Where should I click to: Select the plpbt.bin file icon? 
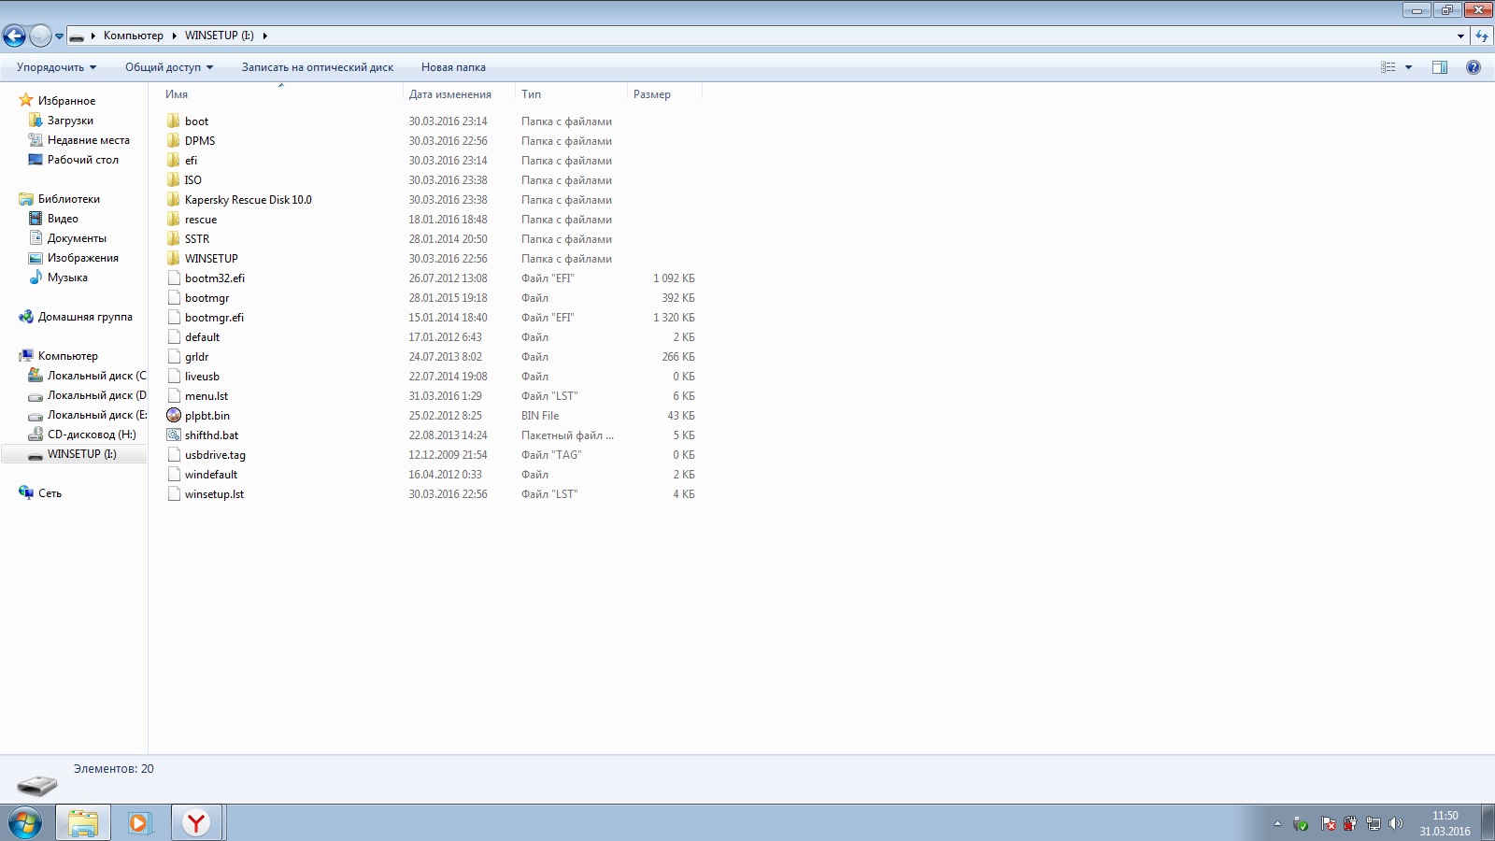tap(174, 416)
